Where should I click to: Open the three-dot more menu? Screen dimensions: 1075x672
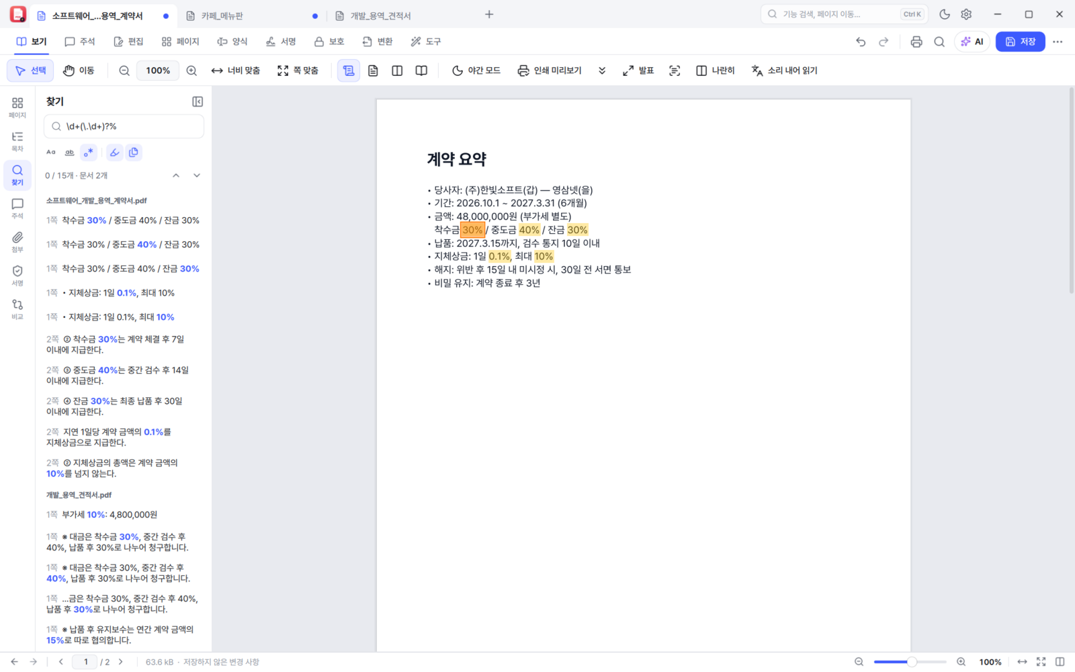(x=1058, y=42)
